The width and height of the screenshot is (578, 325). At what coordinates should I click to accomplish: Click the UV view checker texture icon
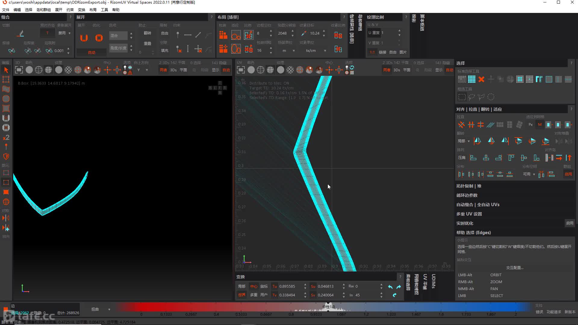(x=290, y=70)
